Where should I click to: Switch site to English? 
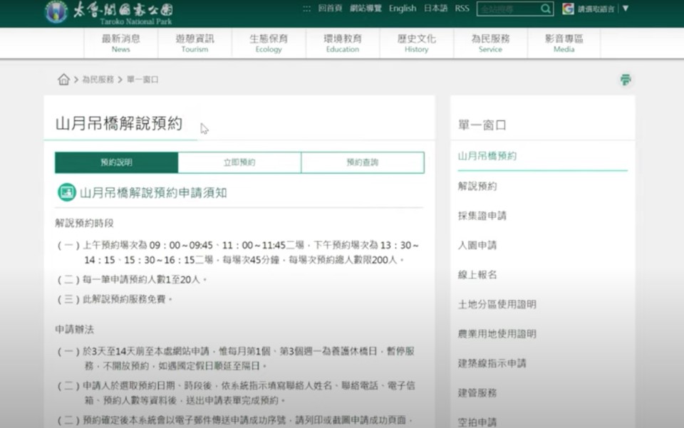click(403, 9)
